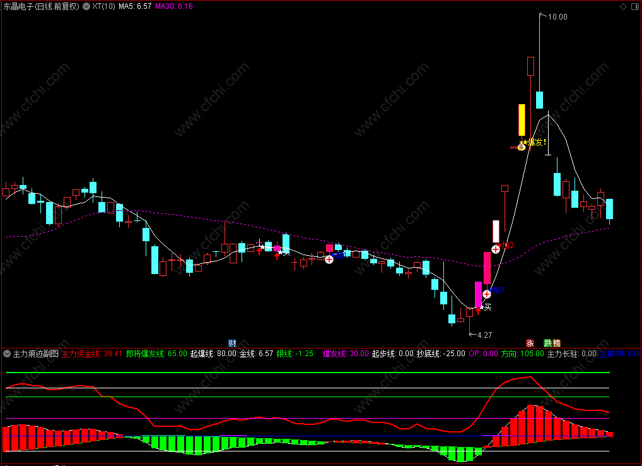The height and width of the screenshot is (466, 642).
Task: Click the orange 榜 marker icon
Action: click(556, 343)
